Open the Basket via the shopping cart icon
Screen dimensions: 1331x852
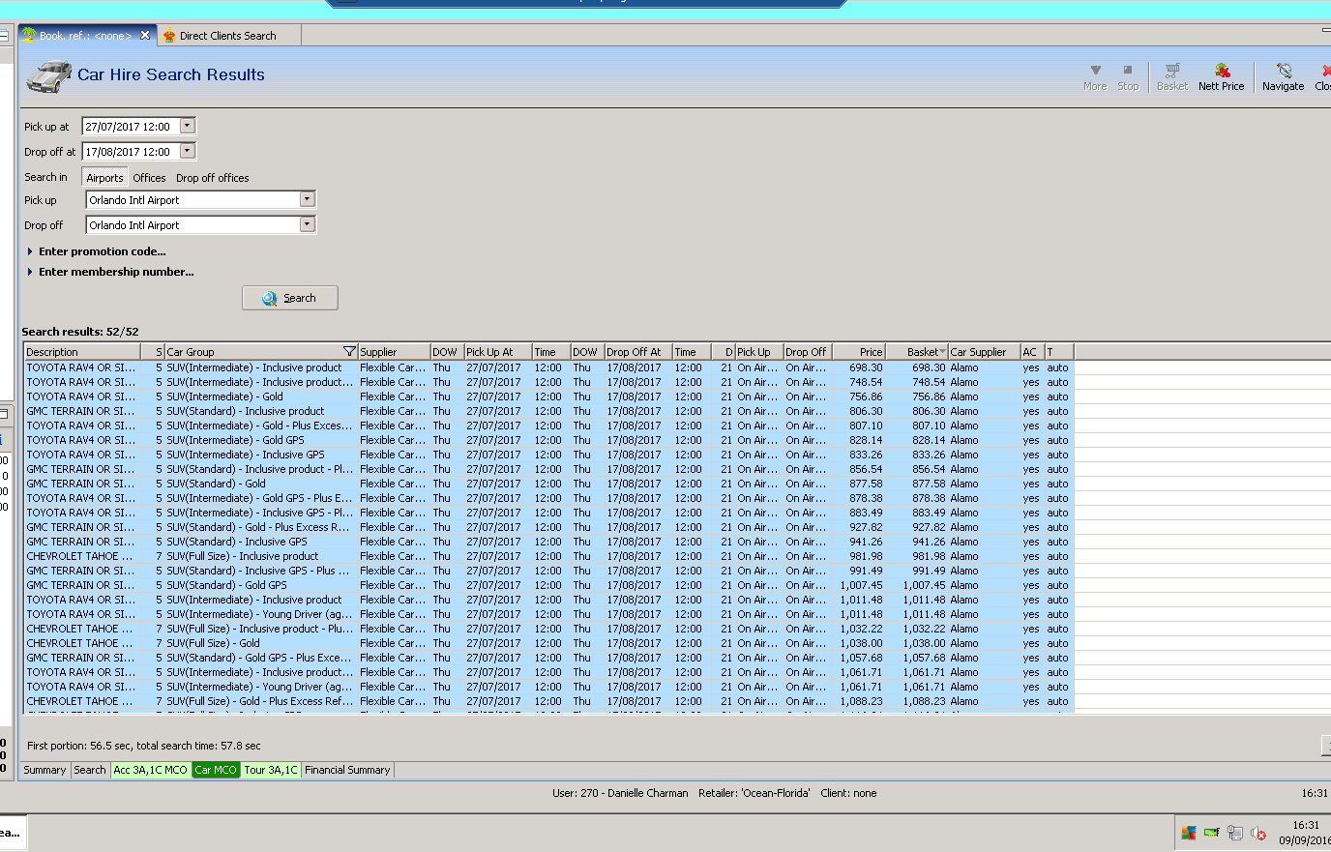(1172, 70)
